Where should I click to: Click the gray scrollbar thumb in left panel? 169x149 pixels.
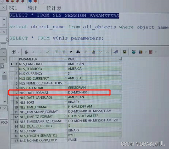4,77
